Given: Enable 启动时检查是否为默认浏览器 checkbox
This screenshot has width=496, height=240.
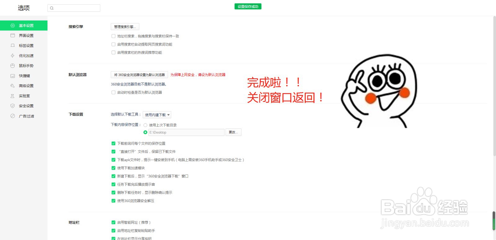Looking at the screenshot, I should click(x=113, y=93).
